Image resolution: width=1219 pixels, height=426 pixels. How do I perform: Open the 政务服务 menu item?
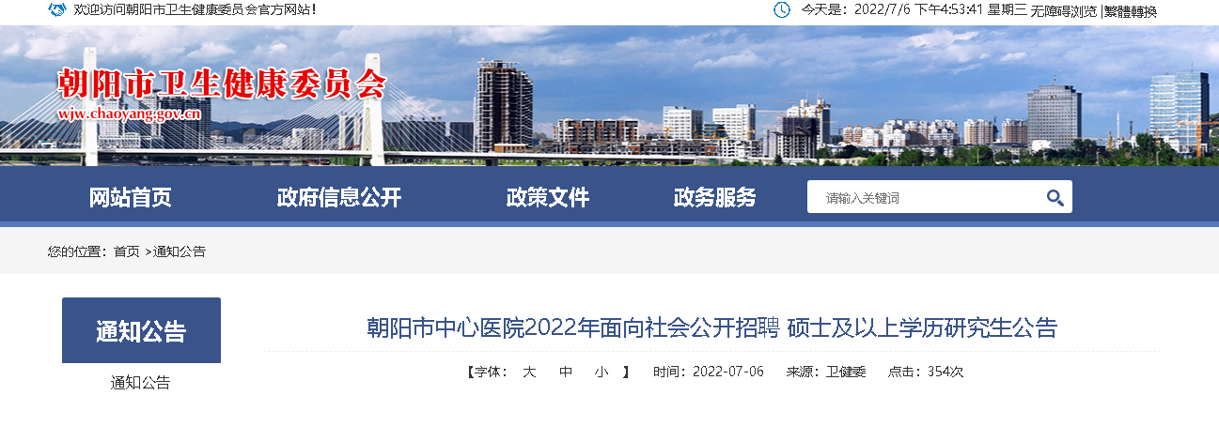click(x=715, y=197)
